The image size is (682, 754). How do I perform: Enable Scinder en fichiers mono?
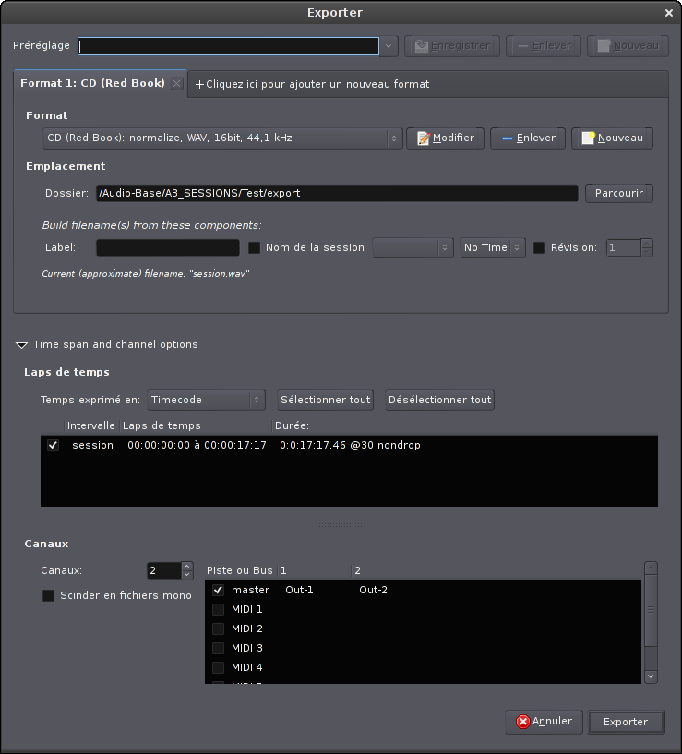48,596
